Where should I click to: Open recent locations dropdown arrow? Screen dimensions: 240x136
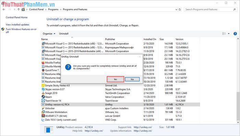pos(14,9)
